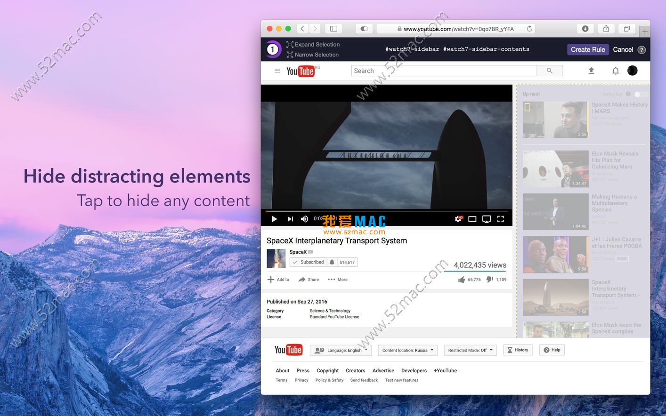666x416 pixels.
Task: Open the Language: English dropdown
Action: pos(341,350)
